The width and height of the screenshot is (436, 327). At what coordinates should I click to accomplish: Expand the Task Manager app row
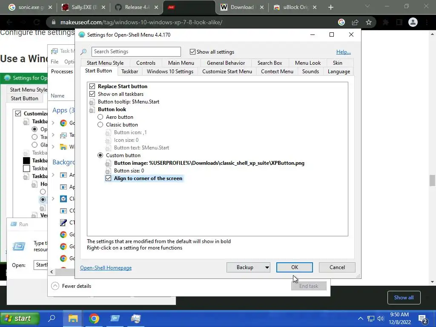53,135
